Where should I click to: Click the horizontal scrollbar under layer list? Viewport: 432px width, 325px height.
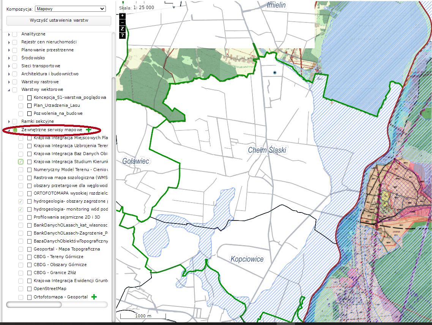tap(34, 305)
